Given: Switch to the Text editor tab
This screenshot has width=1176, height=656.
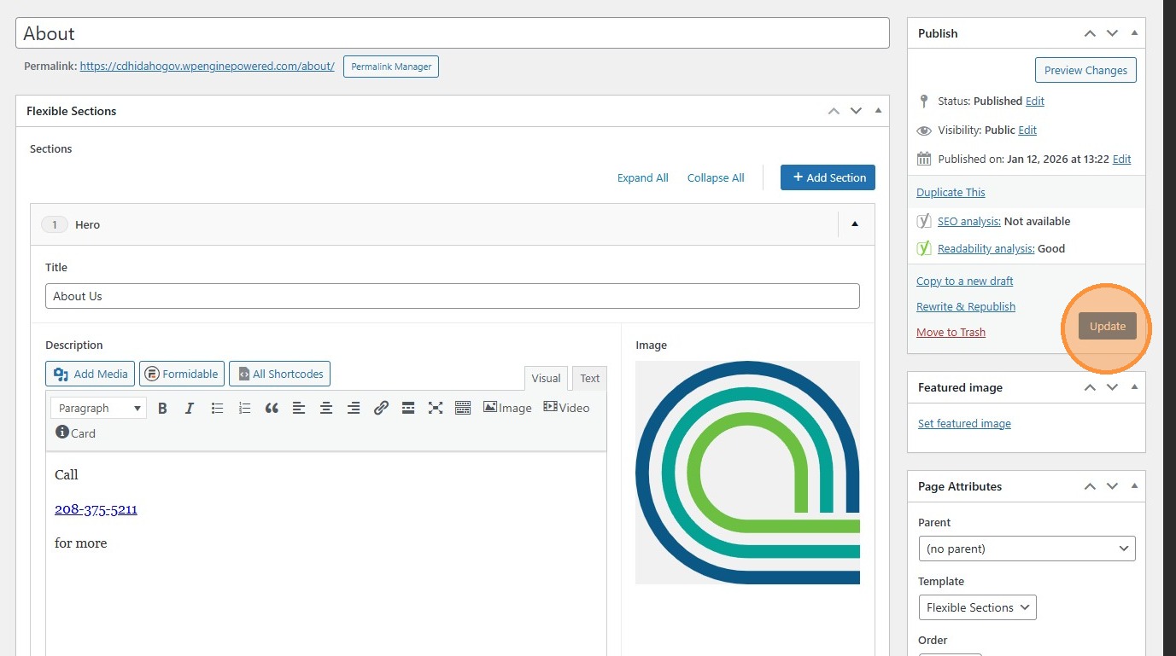Looking at the screenshot, I should point(589,378).
